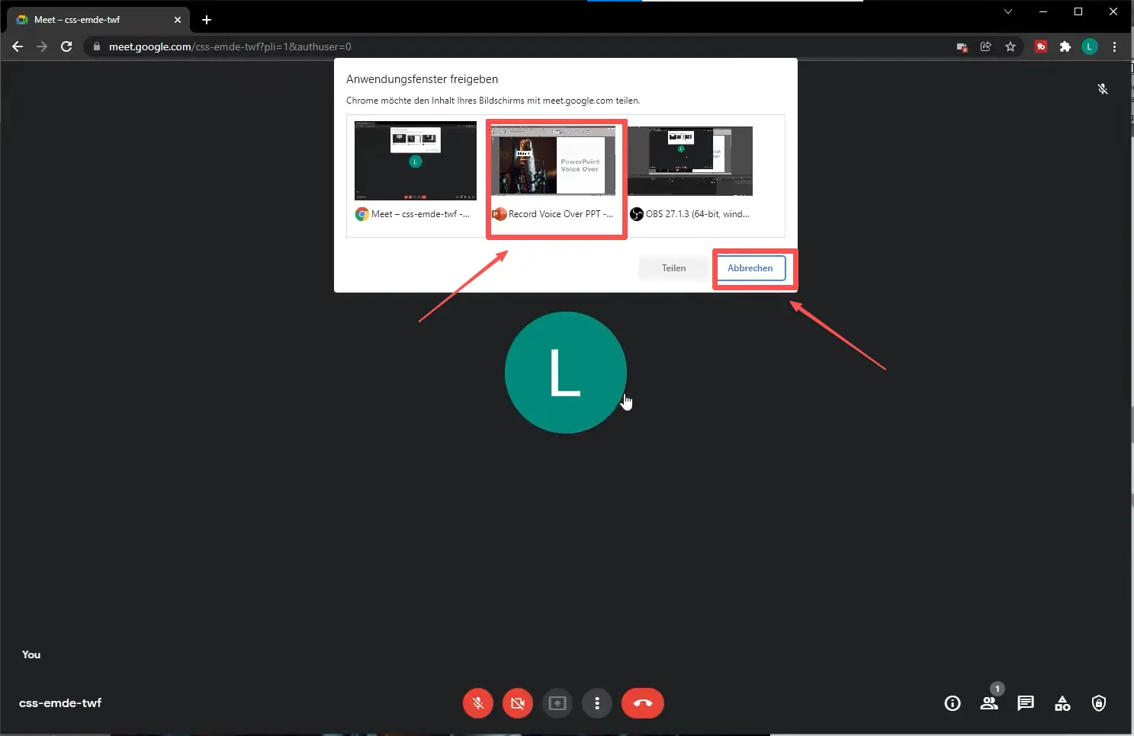This screenshot has height=736, width=1134.
Task: Open the present now screen share icon
Action: click(557, 703)
